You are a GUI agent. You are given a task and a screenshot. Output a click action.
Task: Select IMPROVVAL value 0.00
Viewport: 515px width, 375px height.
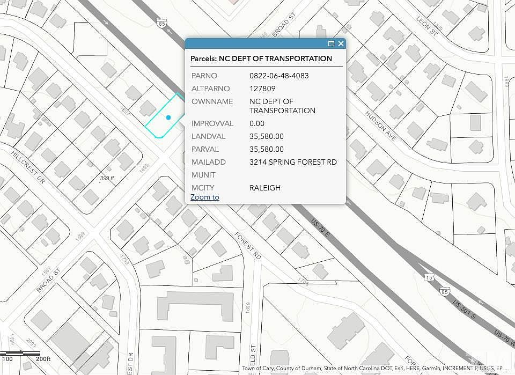(257, 123)
